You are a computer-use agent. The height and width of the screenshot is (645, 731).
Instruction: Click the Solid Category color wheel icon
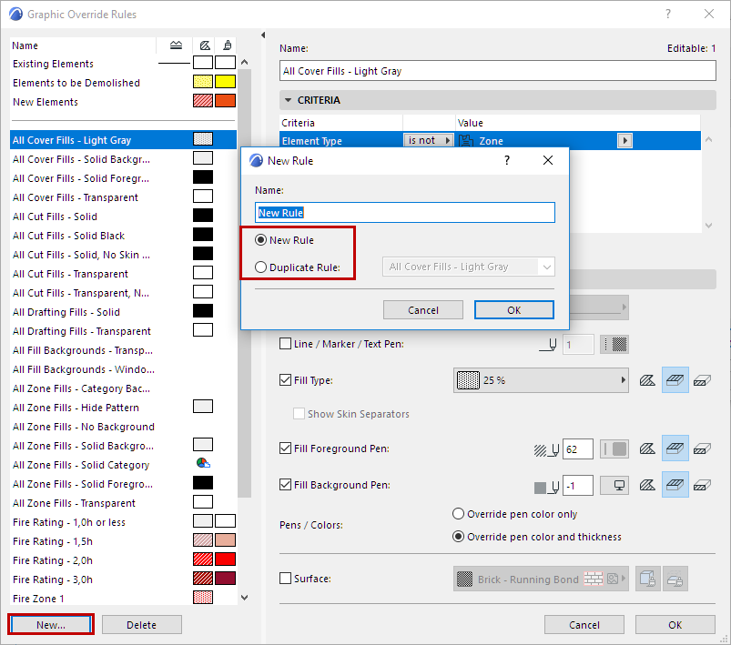coord(203,463)
